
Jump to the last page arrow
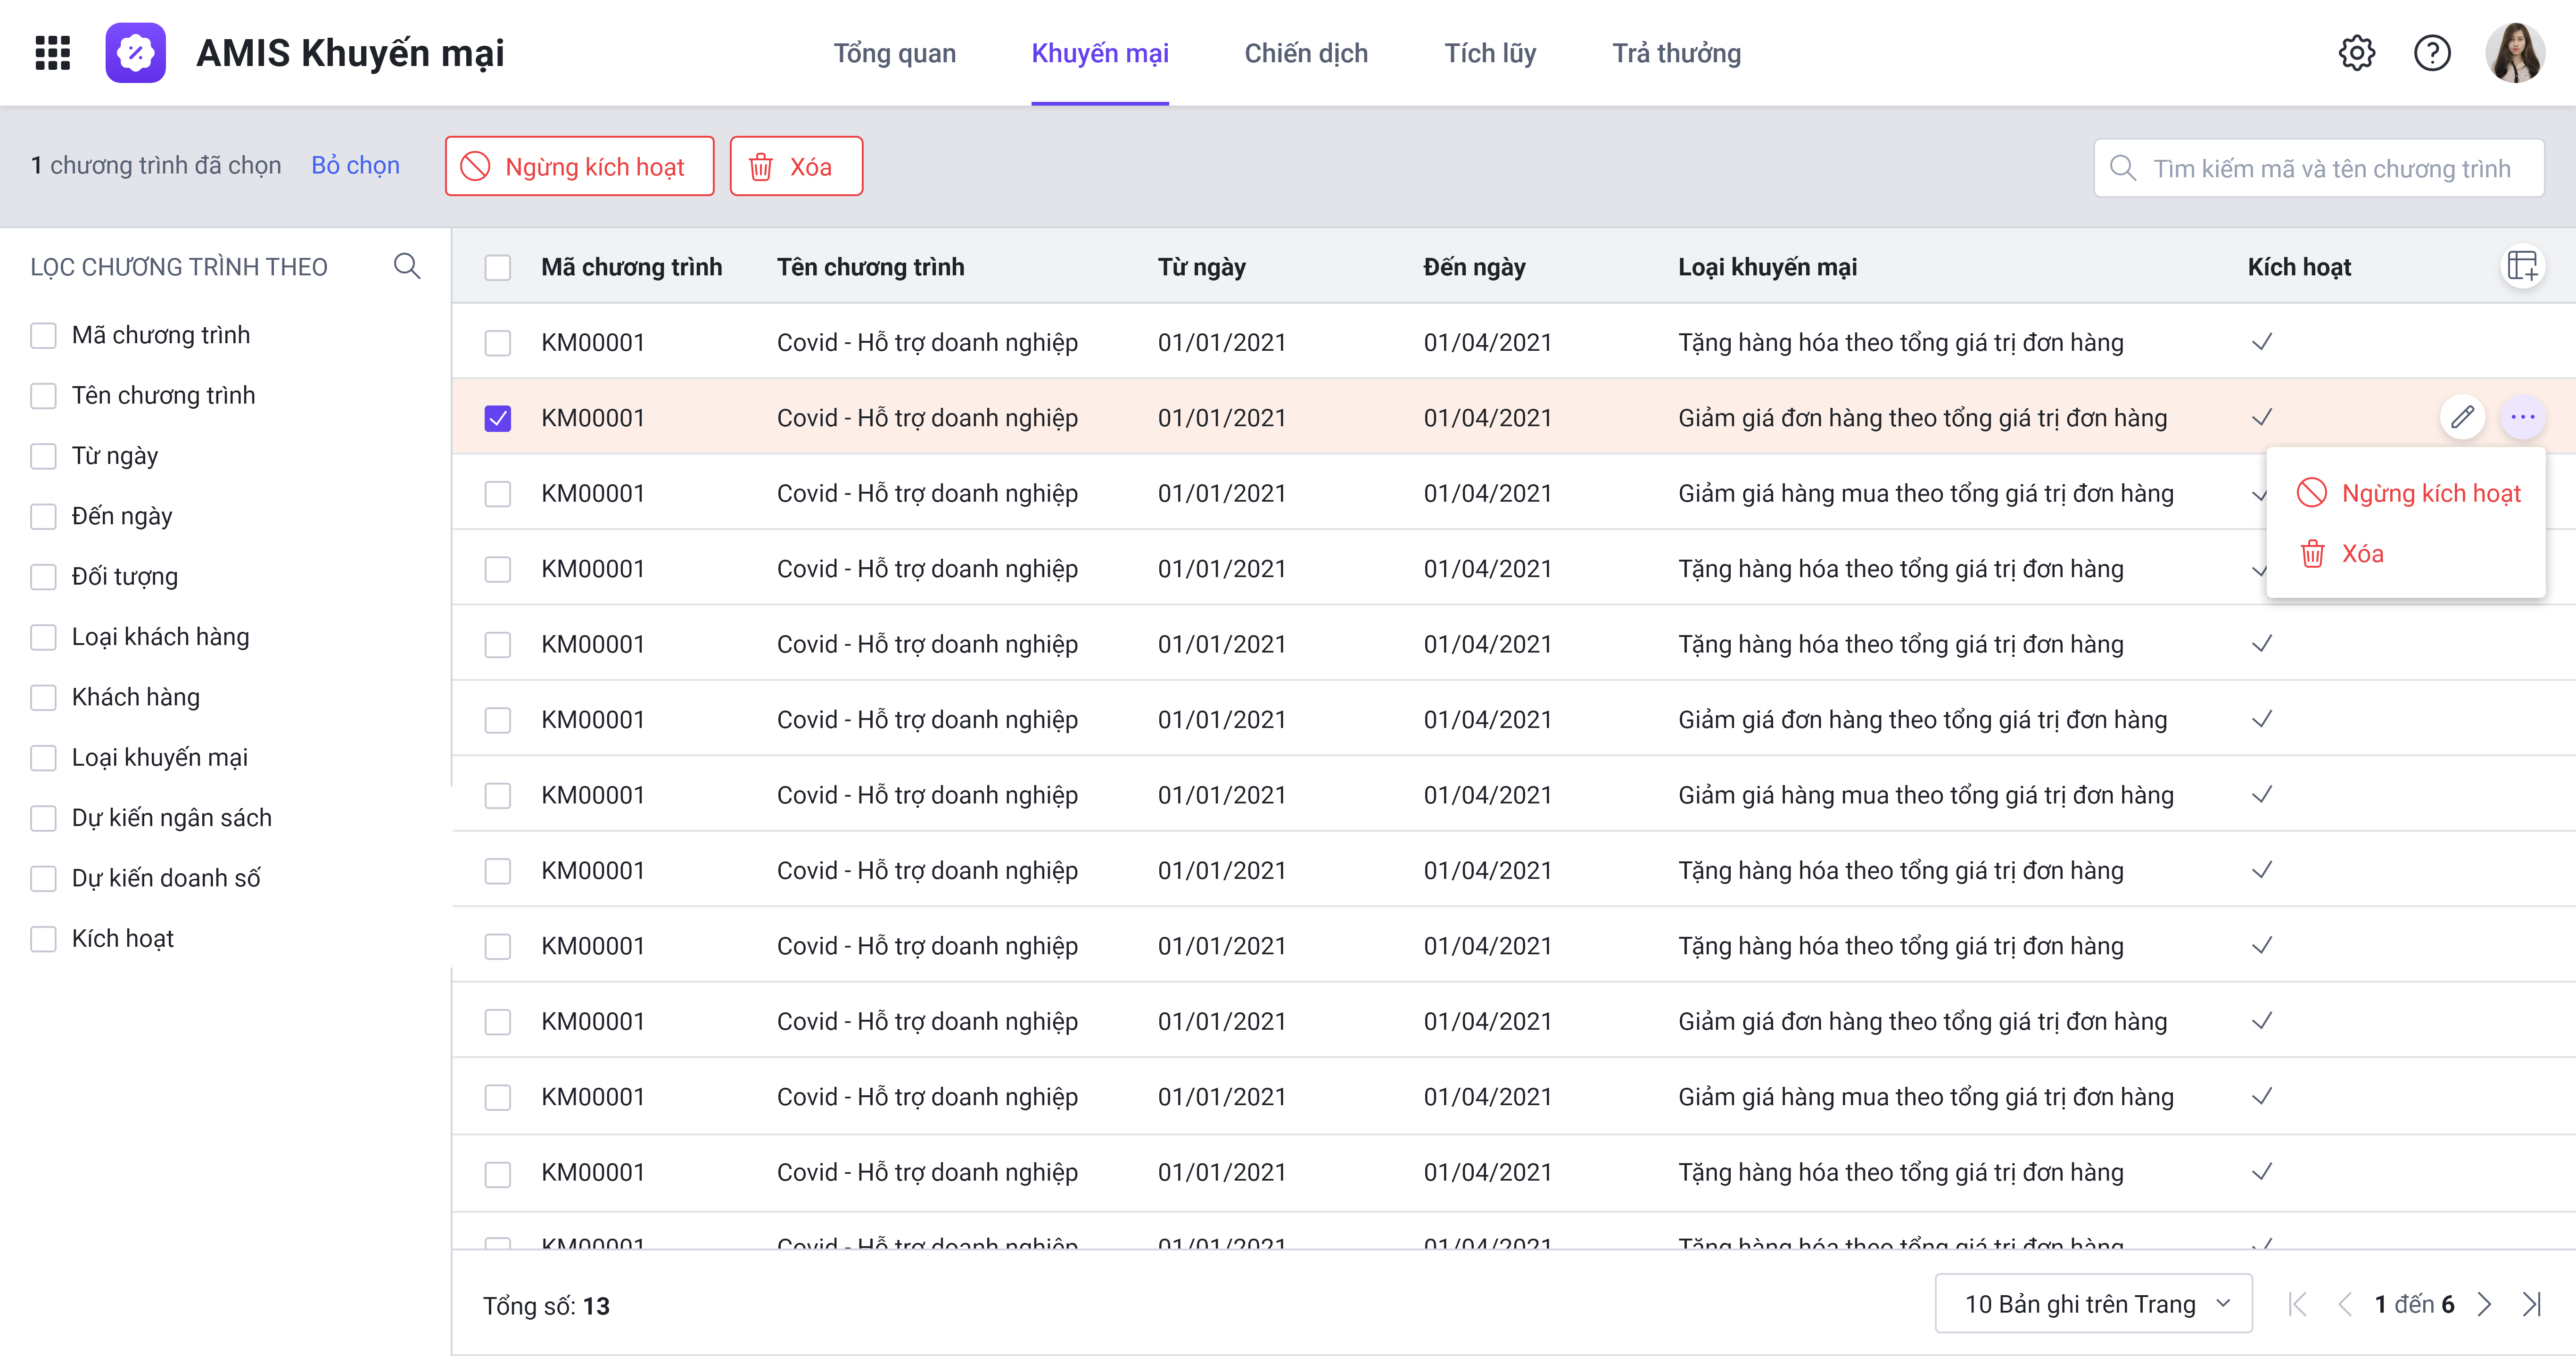click(2531, 1304)
